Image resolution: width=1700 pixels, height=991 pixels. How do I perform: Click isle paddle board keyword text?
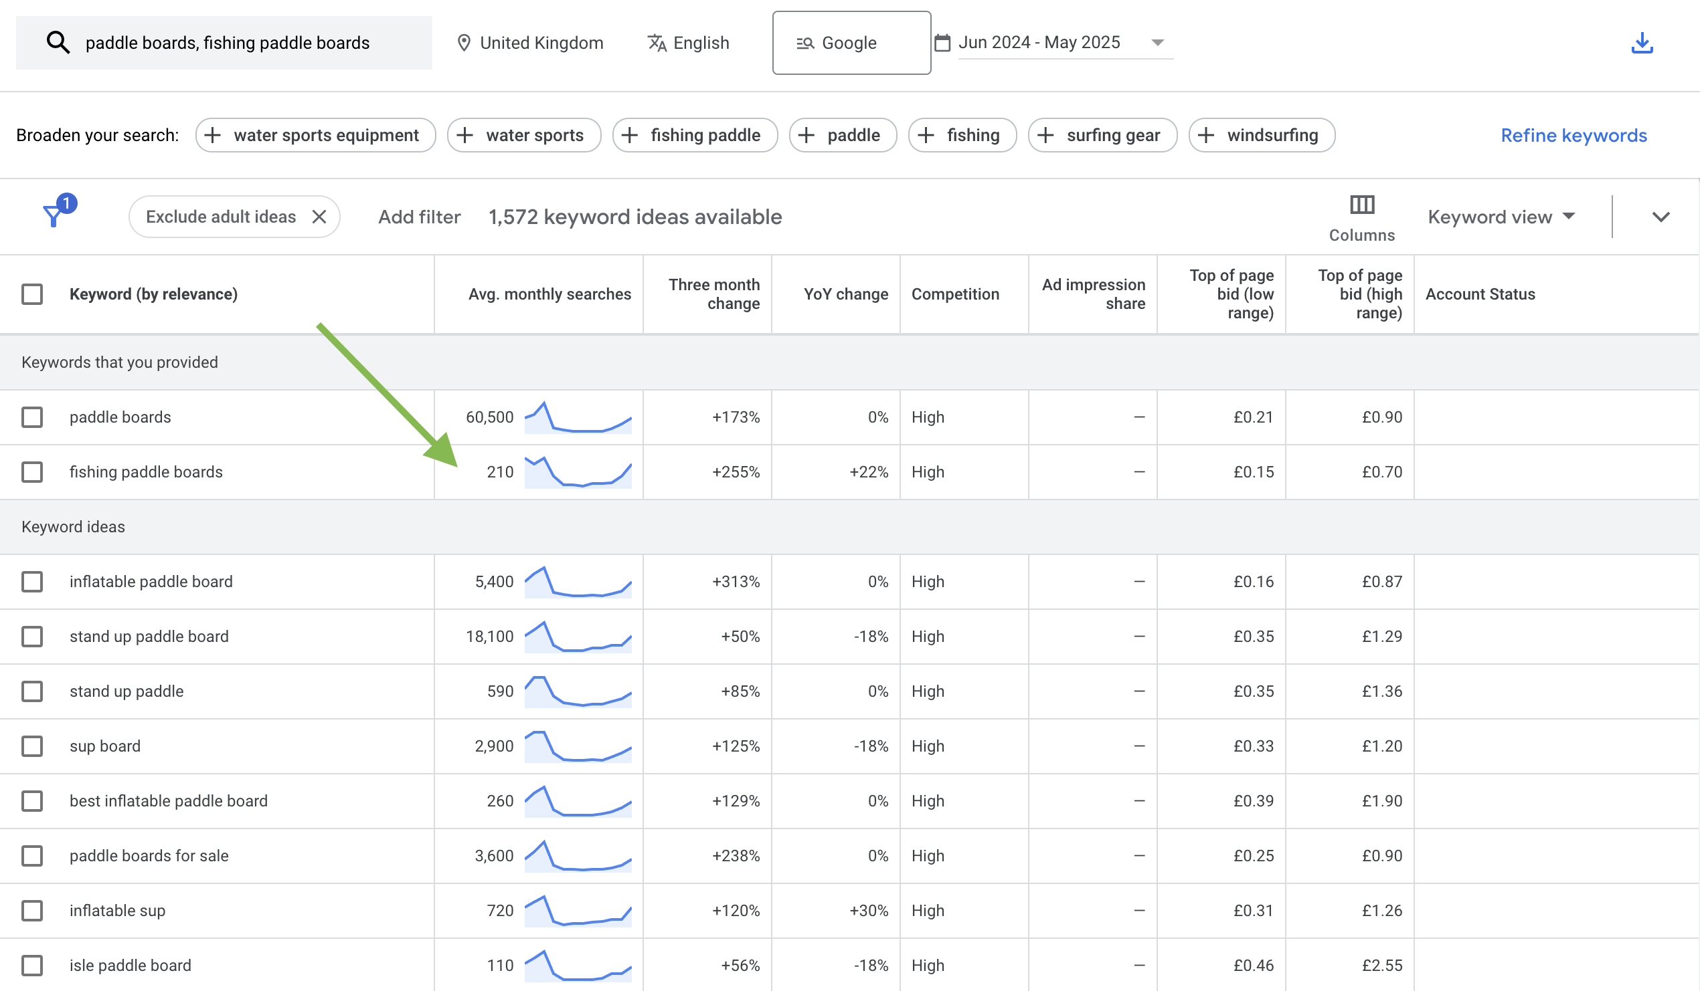pyautogui.click(x=131, y=966)
